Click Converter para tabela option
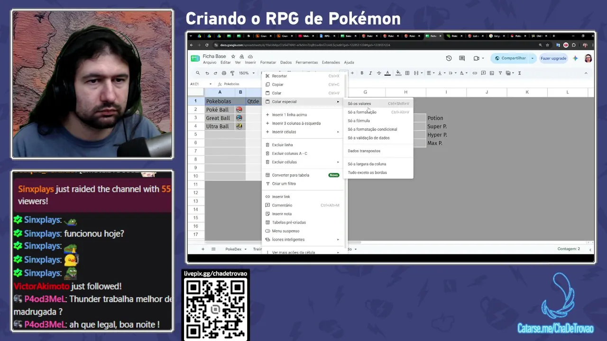The width and height of the screenshot is (607, 341). [302, 175]
